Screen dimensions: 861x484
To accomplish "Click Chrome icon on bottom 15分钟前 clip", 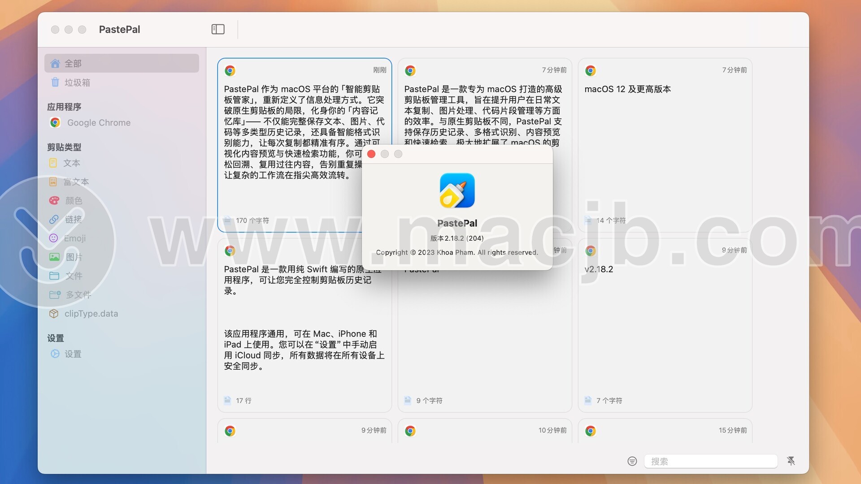I will coord(591,431).
